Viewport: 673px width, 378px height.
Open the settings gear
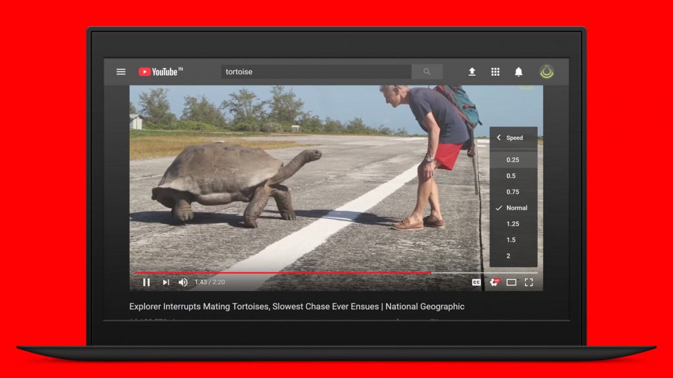click(494, 282)
